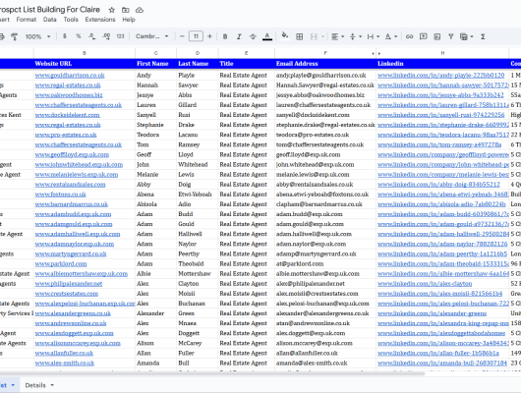
Task: Open text color picker
Action: coord(267,36)
